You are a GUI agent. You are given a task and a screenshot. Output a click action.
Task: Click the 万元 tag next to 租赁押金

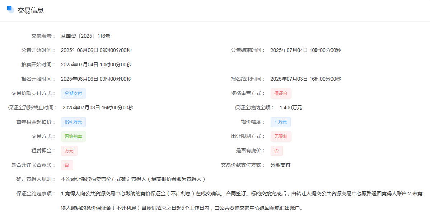tap(69, 151)
